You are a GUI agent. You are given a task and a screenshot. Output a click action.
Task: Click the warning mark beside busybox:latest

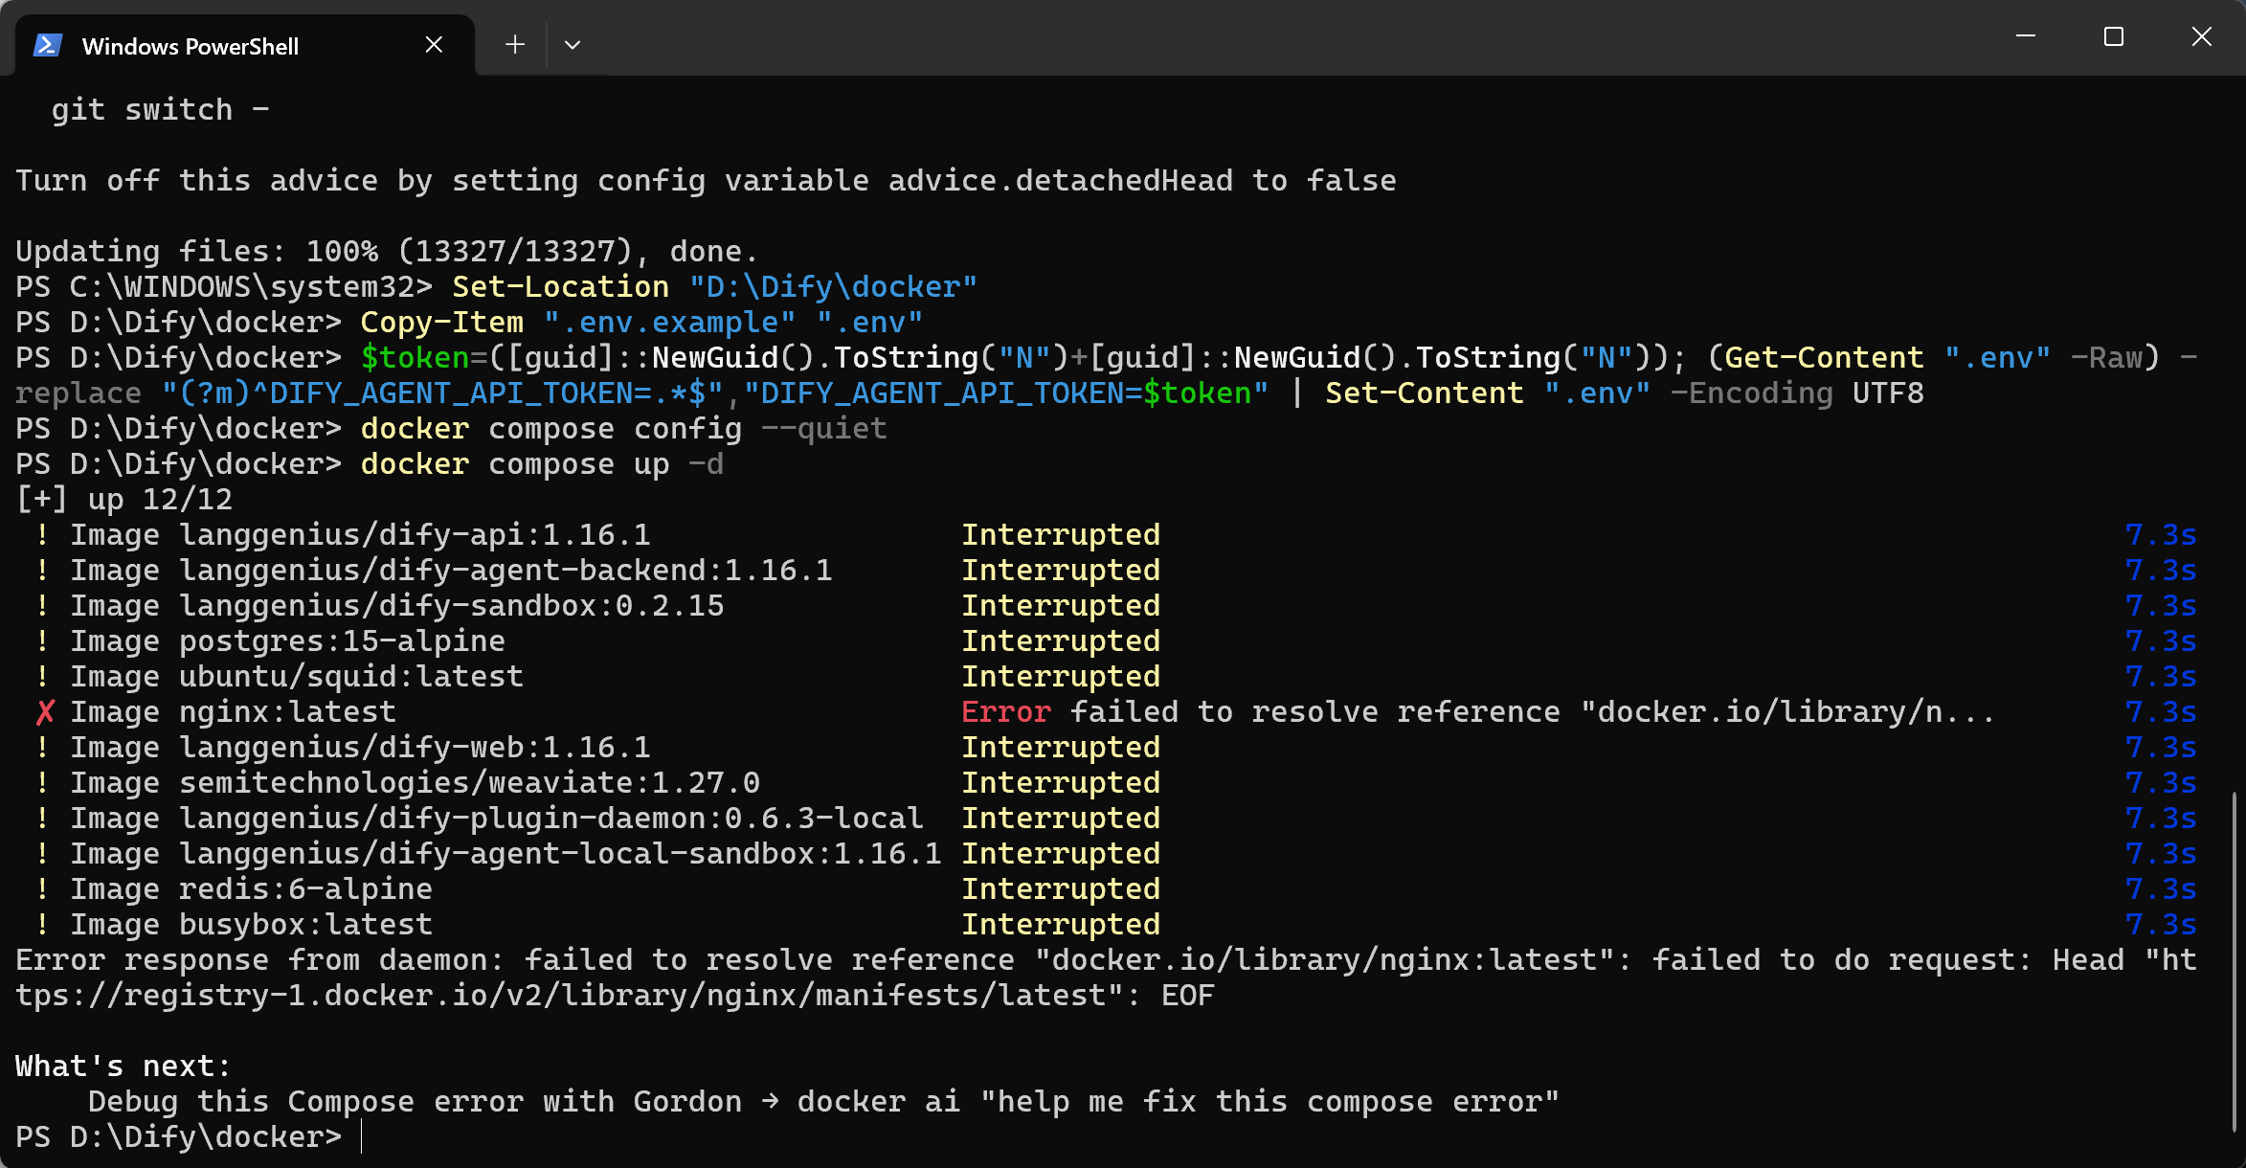pyautogui.click(x=42, y=925)
